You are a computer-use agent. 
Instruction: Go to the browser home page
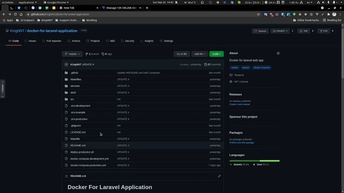click(21, 14)
